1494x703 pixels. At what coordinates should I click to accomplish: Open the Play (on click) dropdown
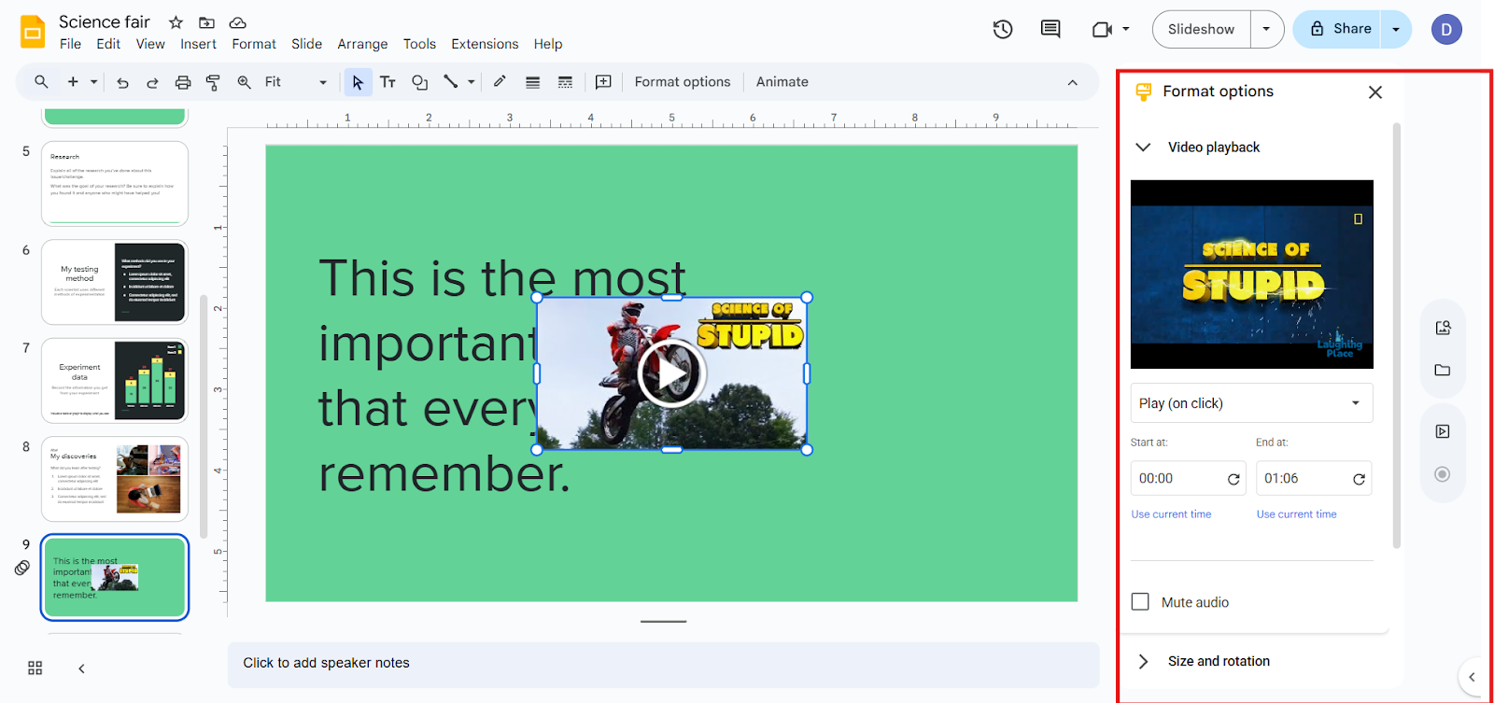point(1251,403)
